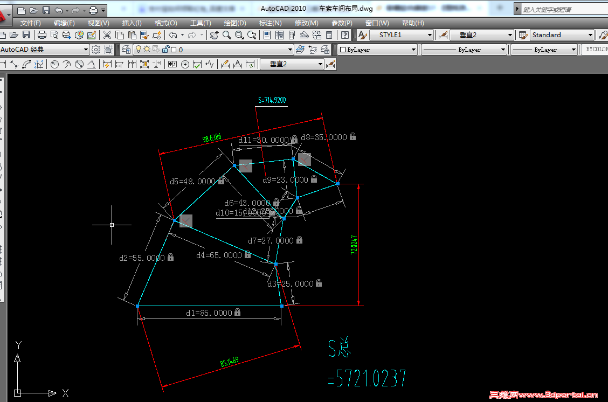This screenshot has height=402, width=608.
Task: Click layer 0 color swatch
Action: tap(174, 50)
